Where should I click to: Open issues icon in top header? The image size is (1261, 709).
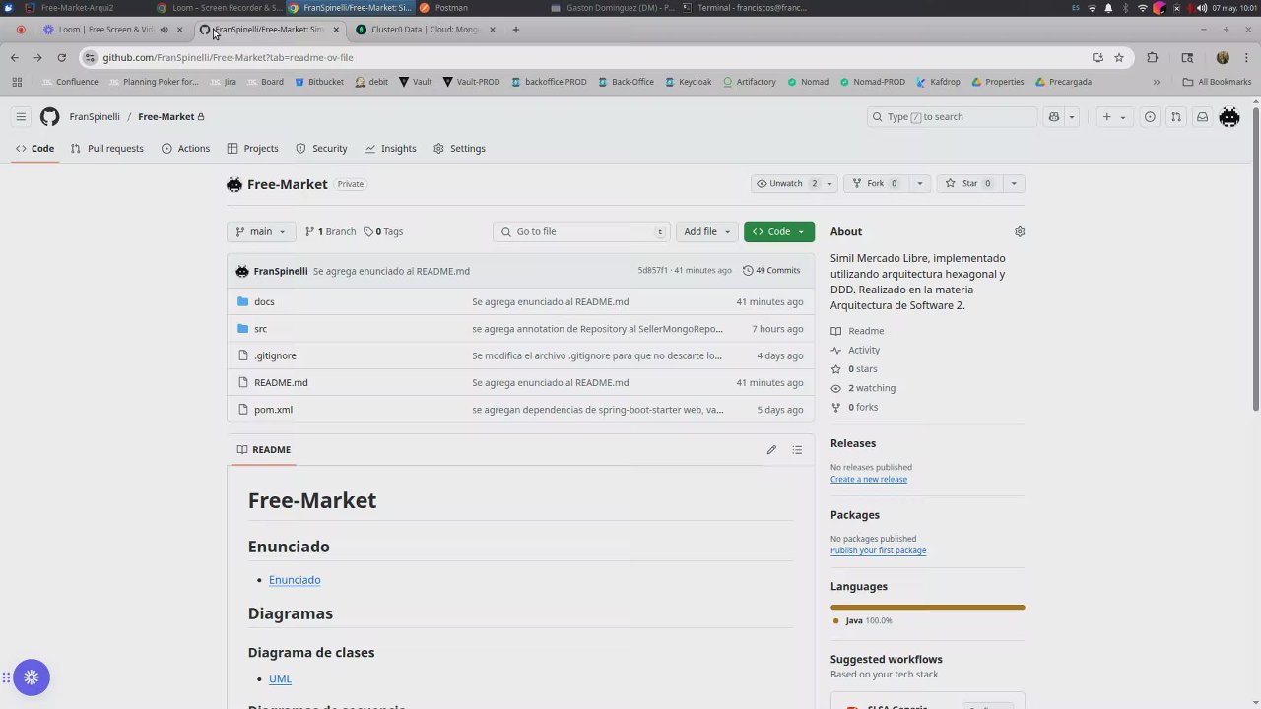[1150, 116]
